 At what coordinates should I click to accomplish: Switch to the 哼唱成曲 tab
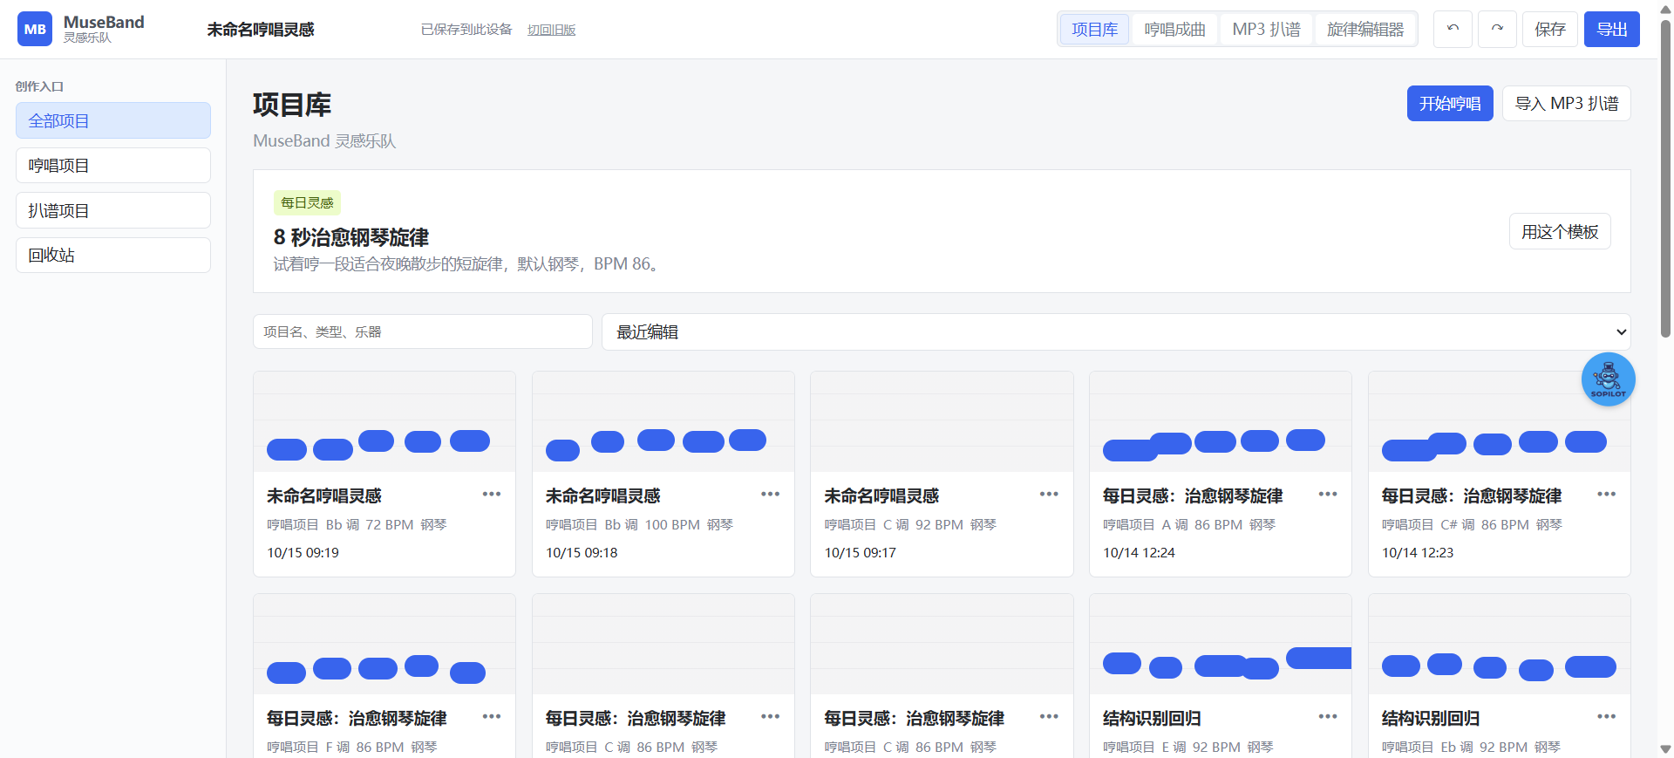1174,29
